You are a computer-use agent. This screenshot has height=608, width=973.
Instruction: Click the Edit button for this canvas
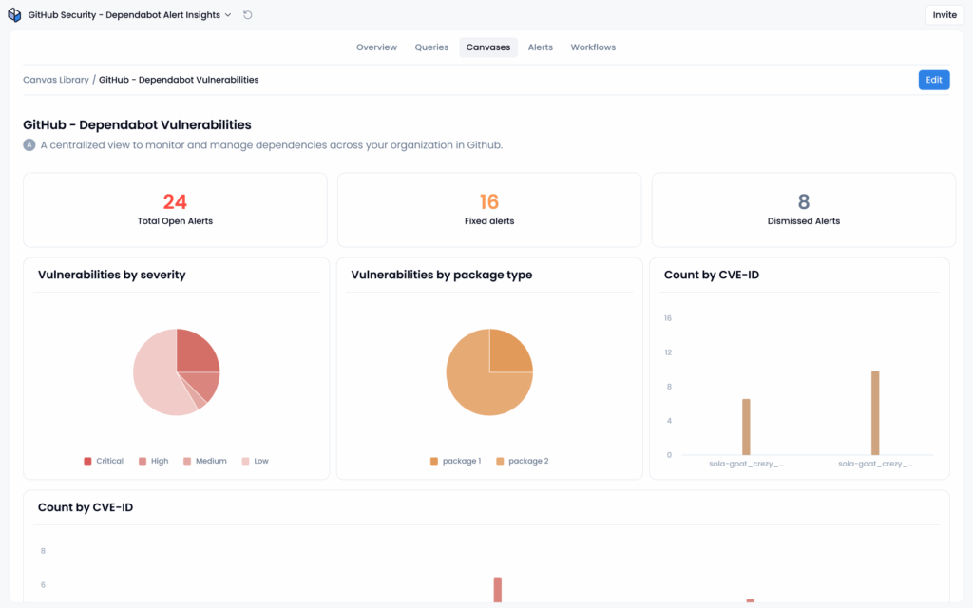pos(933,80)
